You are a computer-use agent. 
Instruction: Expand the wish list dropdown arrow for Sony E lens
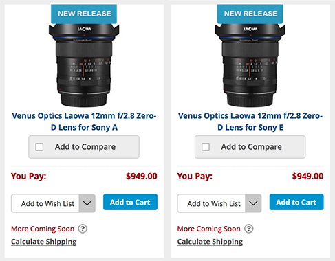[x=253, y=203]
